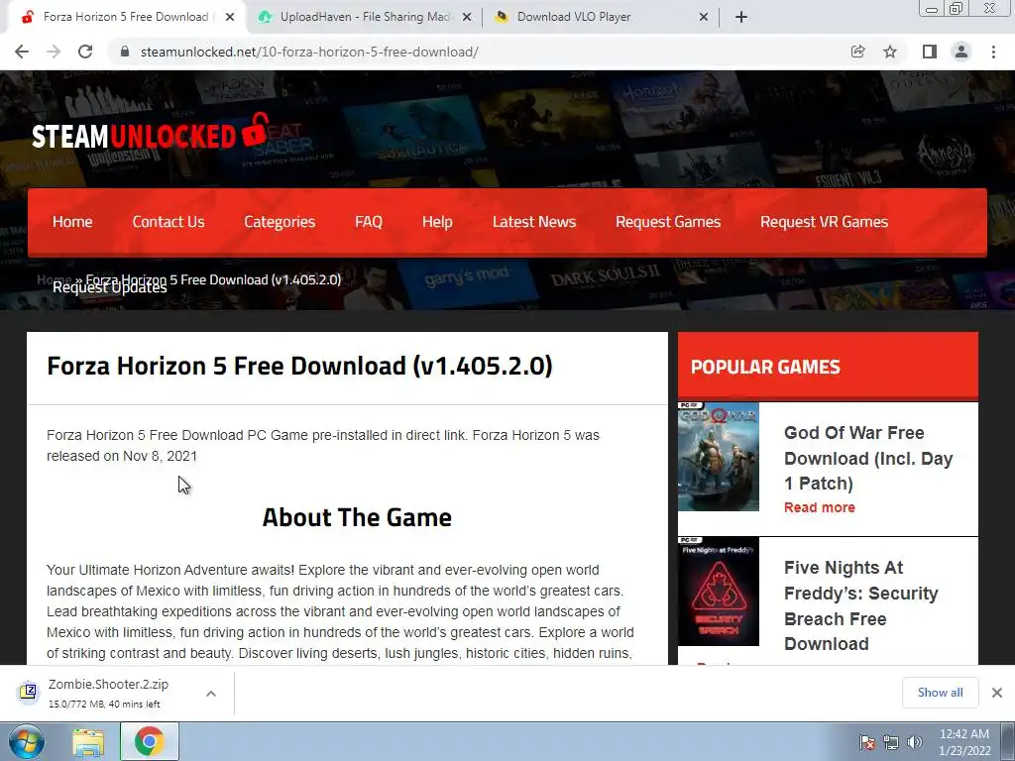Open Five Nights At Freddy's Security Breach link
This screenshot has height=761, width=1015.
[x=861, y=605]
